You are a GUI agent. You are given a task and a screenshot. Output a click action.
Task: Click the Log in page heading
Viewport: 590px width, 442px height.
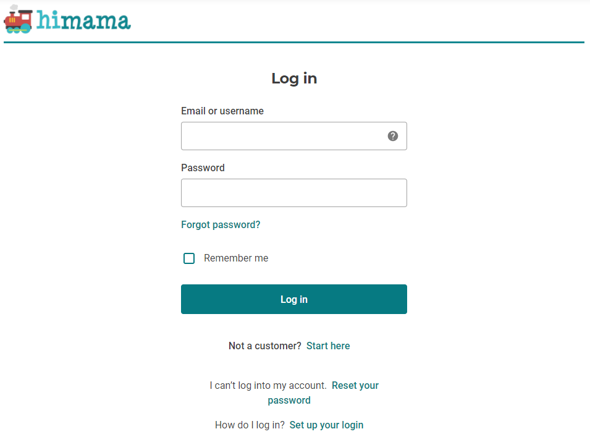294,79
